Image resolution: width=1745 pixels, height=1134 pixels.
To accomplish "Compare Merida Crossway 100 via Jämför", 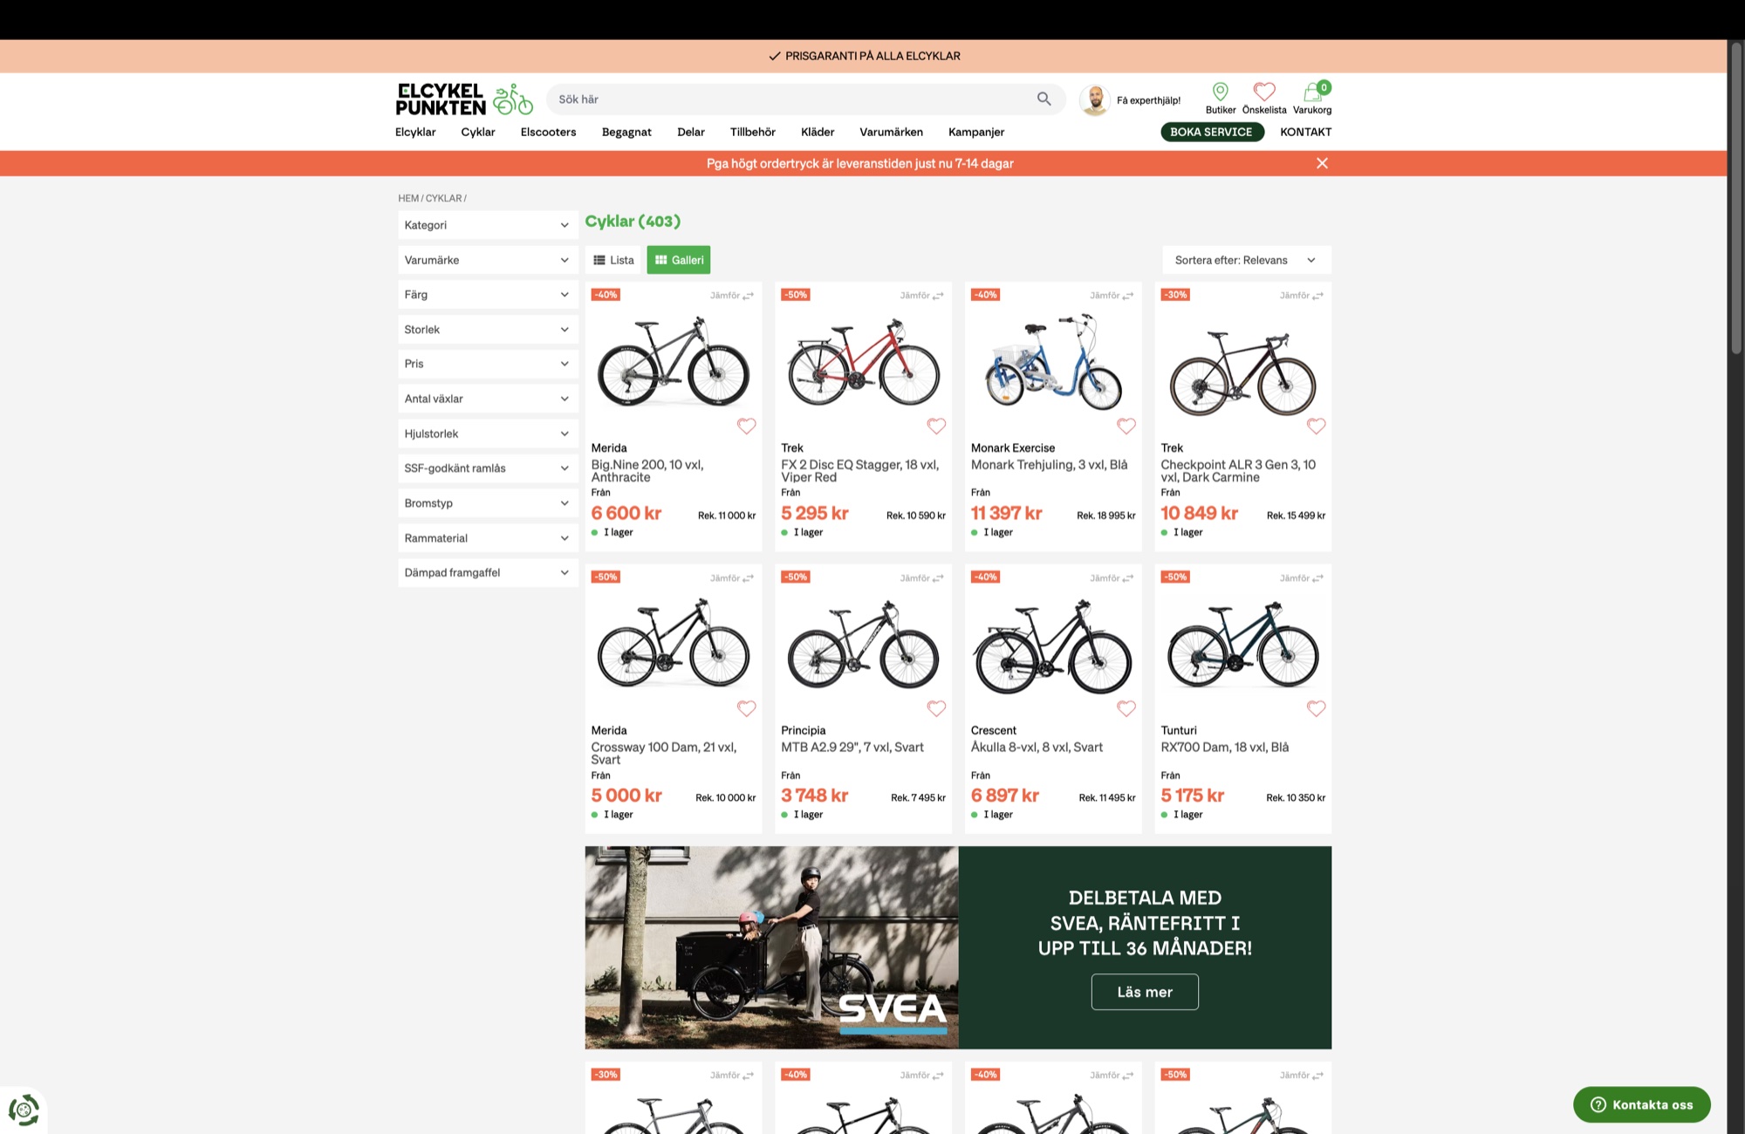I will click(732, 578).
